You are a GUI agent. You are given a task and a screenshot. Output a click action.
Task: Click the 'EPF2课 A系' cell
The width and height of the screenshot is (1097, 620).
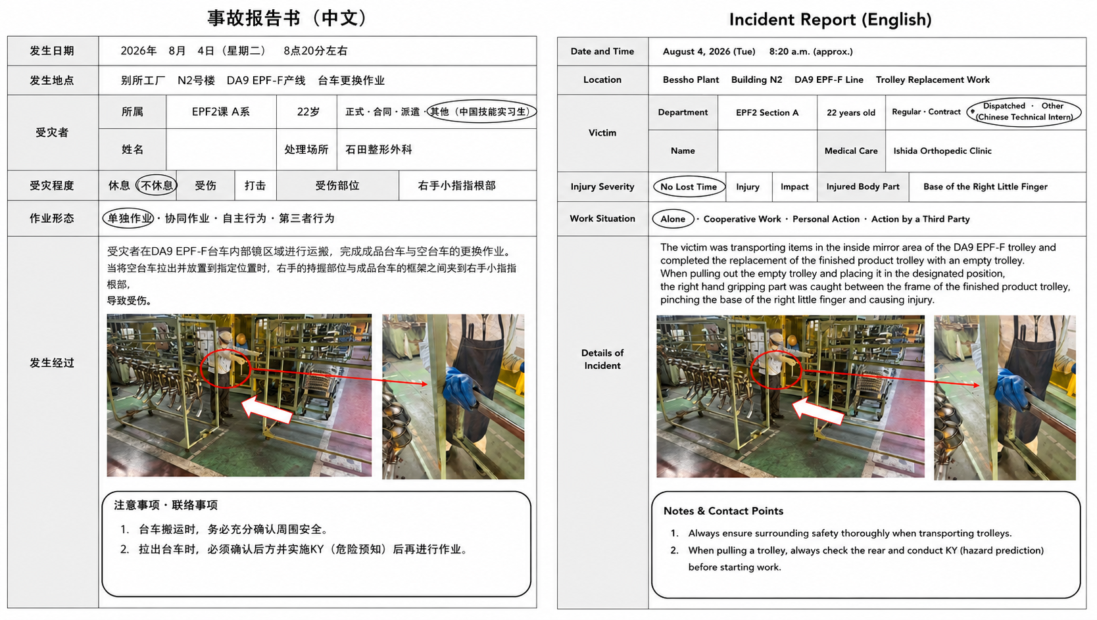point(221,112)
